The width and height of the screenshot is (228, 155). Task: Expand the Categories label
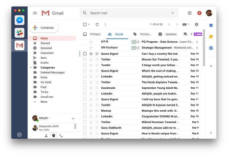31,68
